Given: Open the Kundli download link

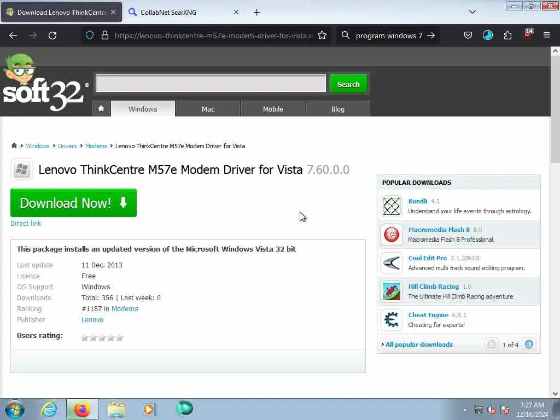Looking at the screenshot, I should click(x=417, y=201).
